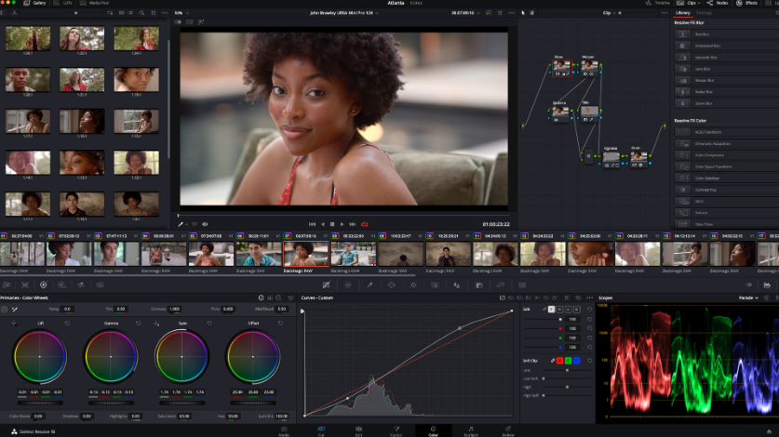Open the Qualifier eyedropper palette icon
This screenshot has width=779, height=437.
pos(369,285)
